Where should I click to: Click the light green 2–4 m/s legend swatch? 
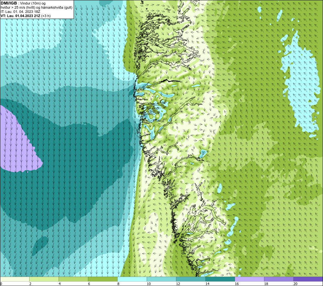click(x=44, y=279)
